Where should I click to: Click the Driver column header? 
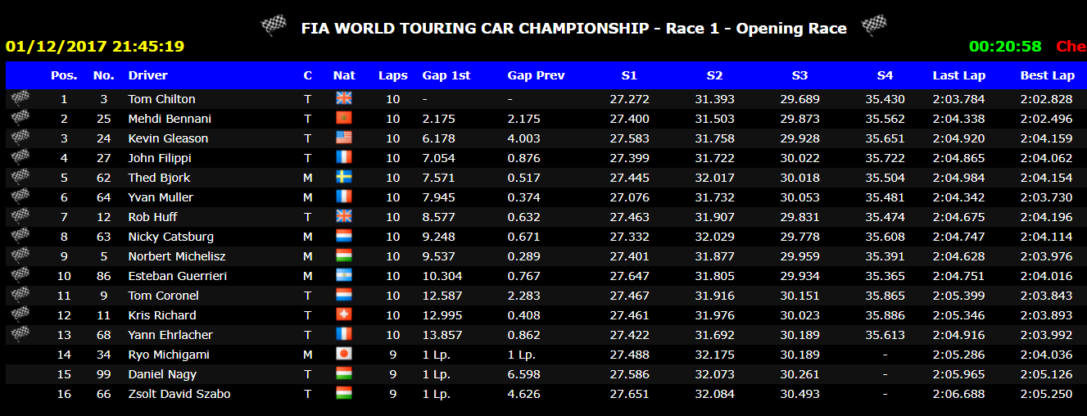[x=147, y=75]
